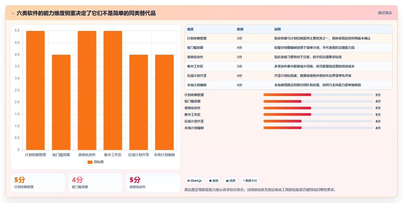
Task: Click the 表格化协作 chart bar
Action: click(x=87, y=90)
